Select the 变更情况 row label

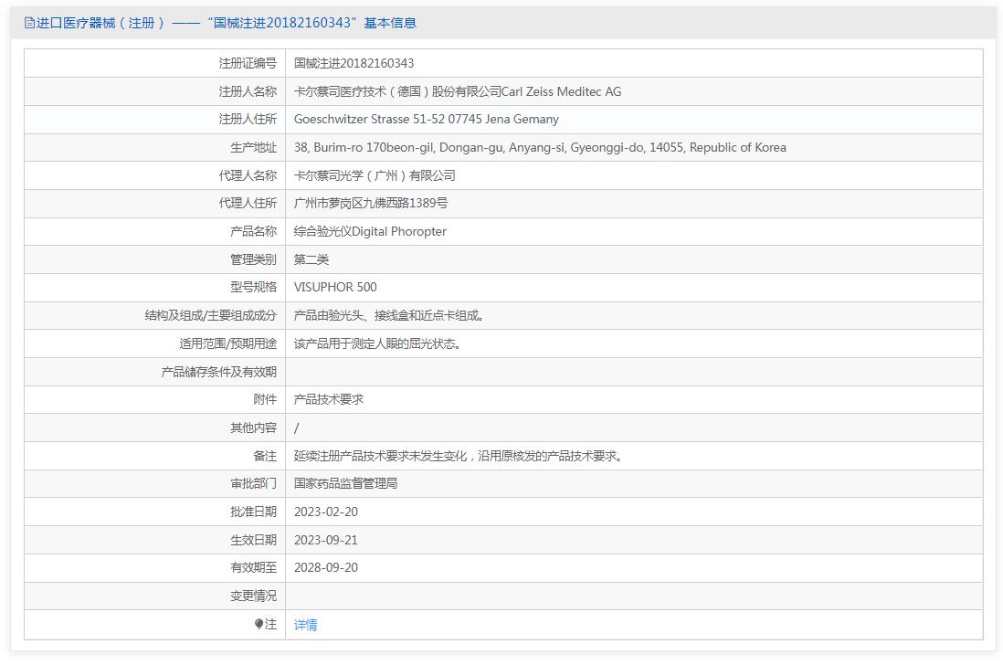tap(253, 596)
